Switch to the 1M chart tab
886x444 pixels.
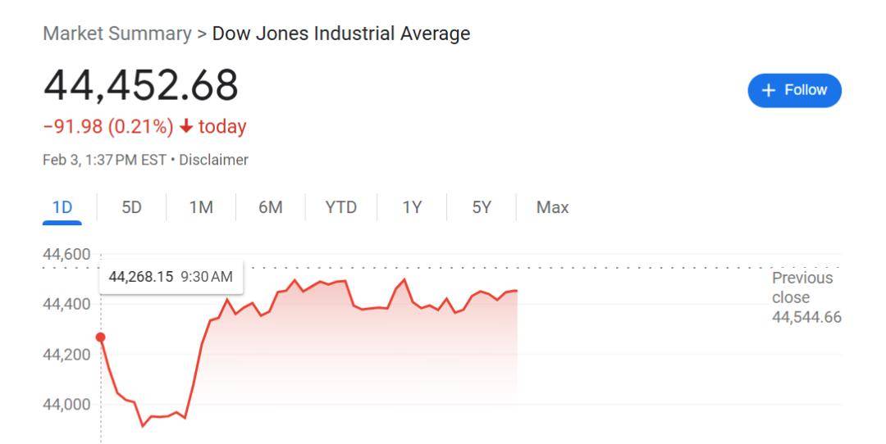(x=201, y=207)
